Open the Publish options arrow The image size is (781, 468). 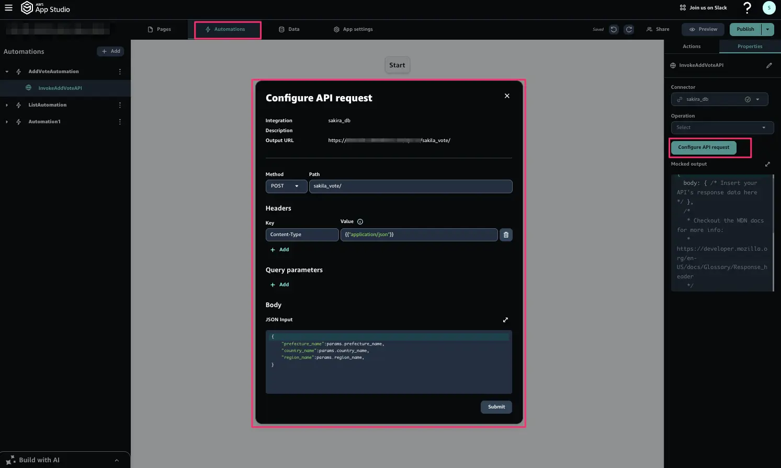pos(767,29)
